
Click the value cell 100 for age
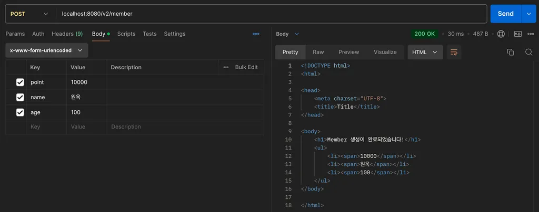point(87,112)
